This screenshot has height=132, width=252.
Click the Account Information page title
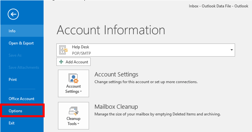click(111, 30)
